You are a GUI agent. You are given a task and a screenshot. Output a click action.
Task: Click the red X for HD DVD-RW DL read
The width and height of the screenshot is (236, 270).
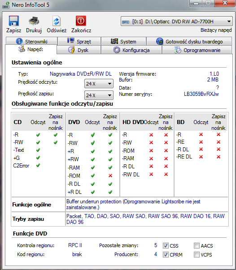pos(151,174)
